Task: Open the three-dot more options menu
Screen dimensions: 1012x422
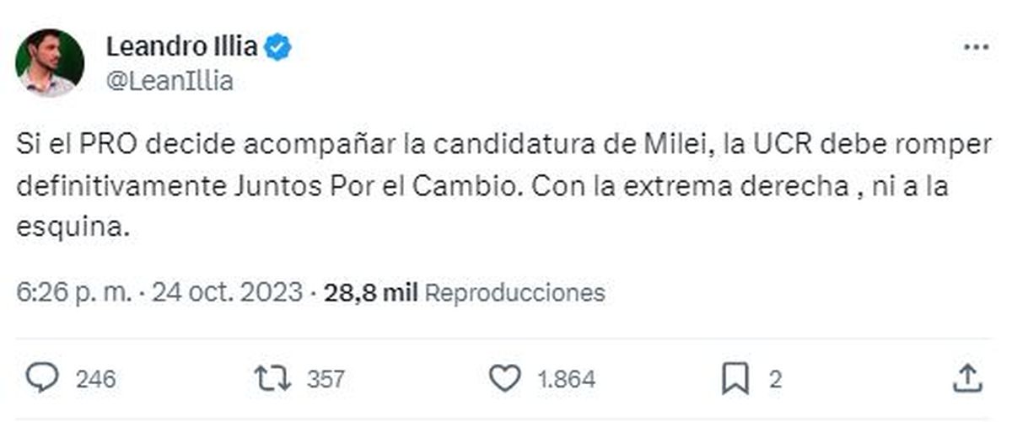Action: [976, 48]
